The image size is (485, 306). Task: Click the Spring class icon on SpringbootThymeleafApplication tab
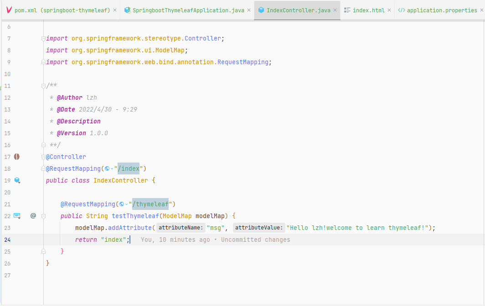click(127, 10)
